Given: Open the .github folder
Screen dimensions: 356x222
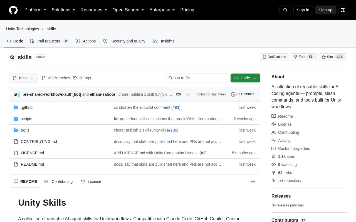Looking at the screenshot, I should (27, 107).
